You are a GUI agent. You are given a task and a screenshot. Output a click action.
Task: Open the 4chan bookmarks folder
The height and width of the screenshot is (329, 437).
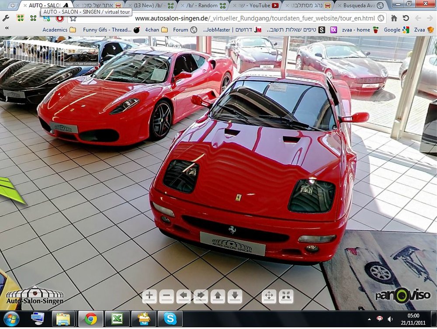(x=156, y=30)
